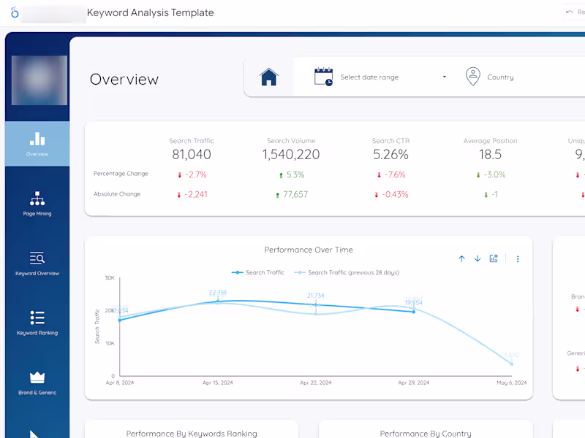Open chart explore icon
This screenshot has width=585, height=438.
(x=494, y=258)
